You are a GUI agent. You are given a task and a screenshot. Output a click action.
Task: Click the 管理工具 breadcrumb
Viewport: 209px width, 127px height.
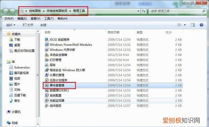(79, 11)
